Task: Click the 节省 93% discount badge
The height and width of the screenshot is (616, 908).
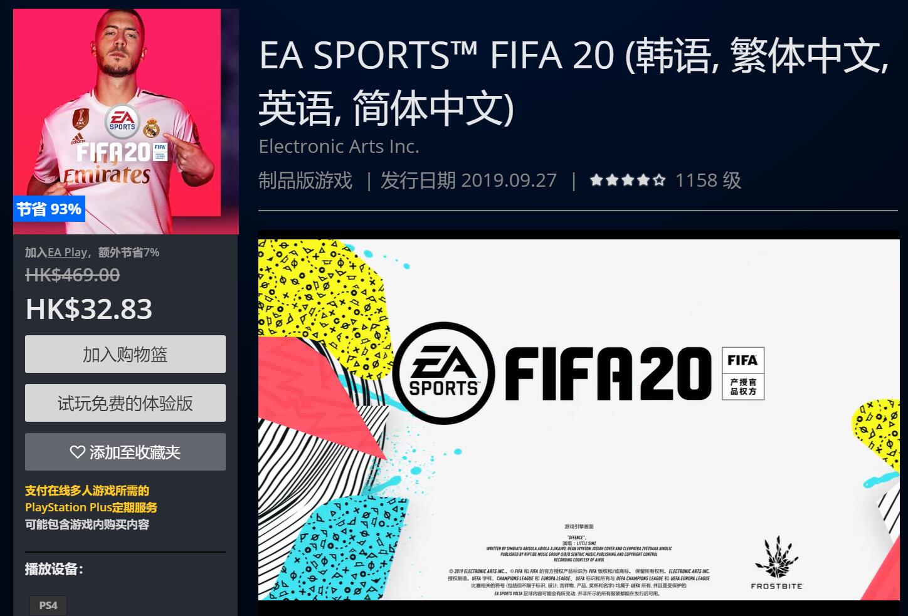Action: 49,209
